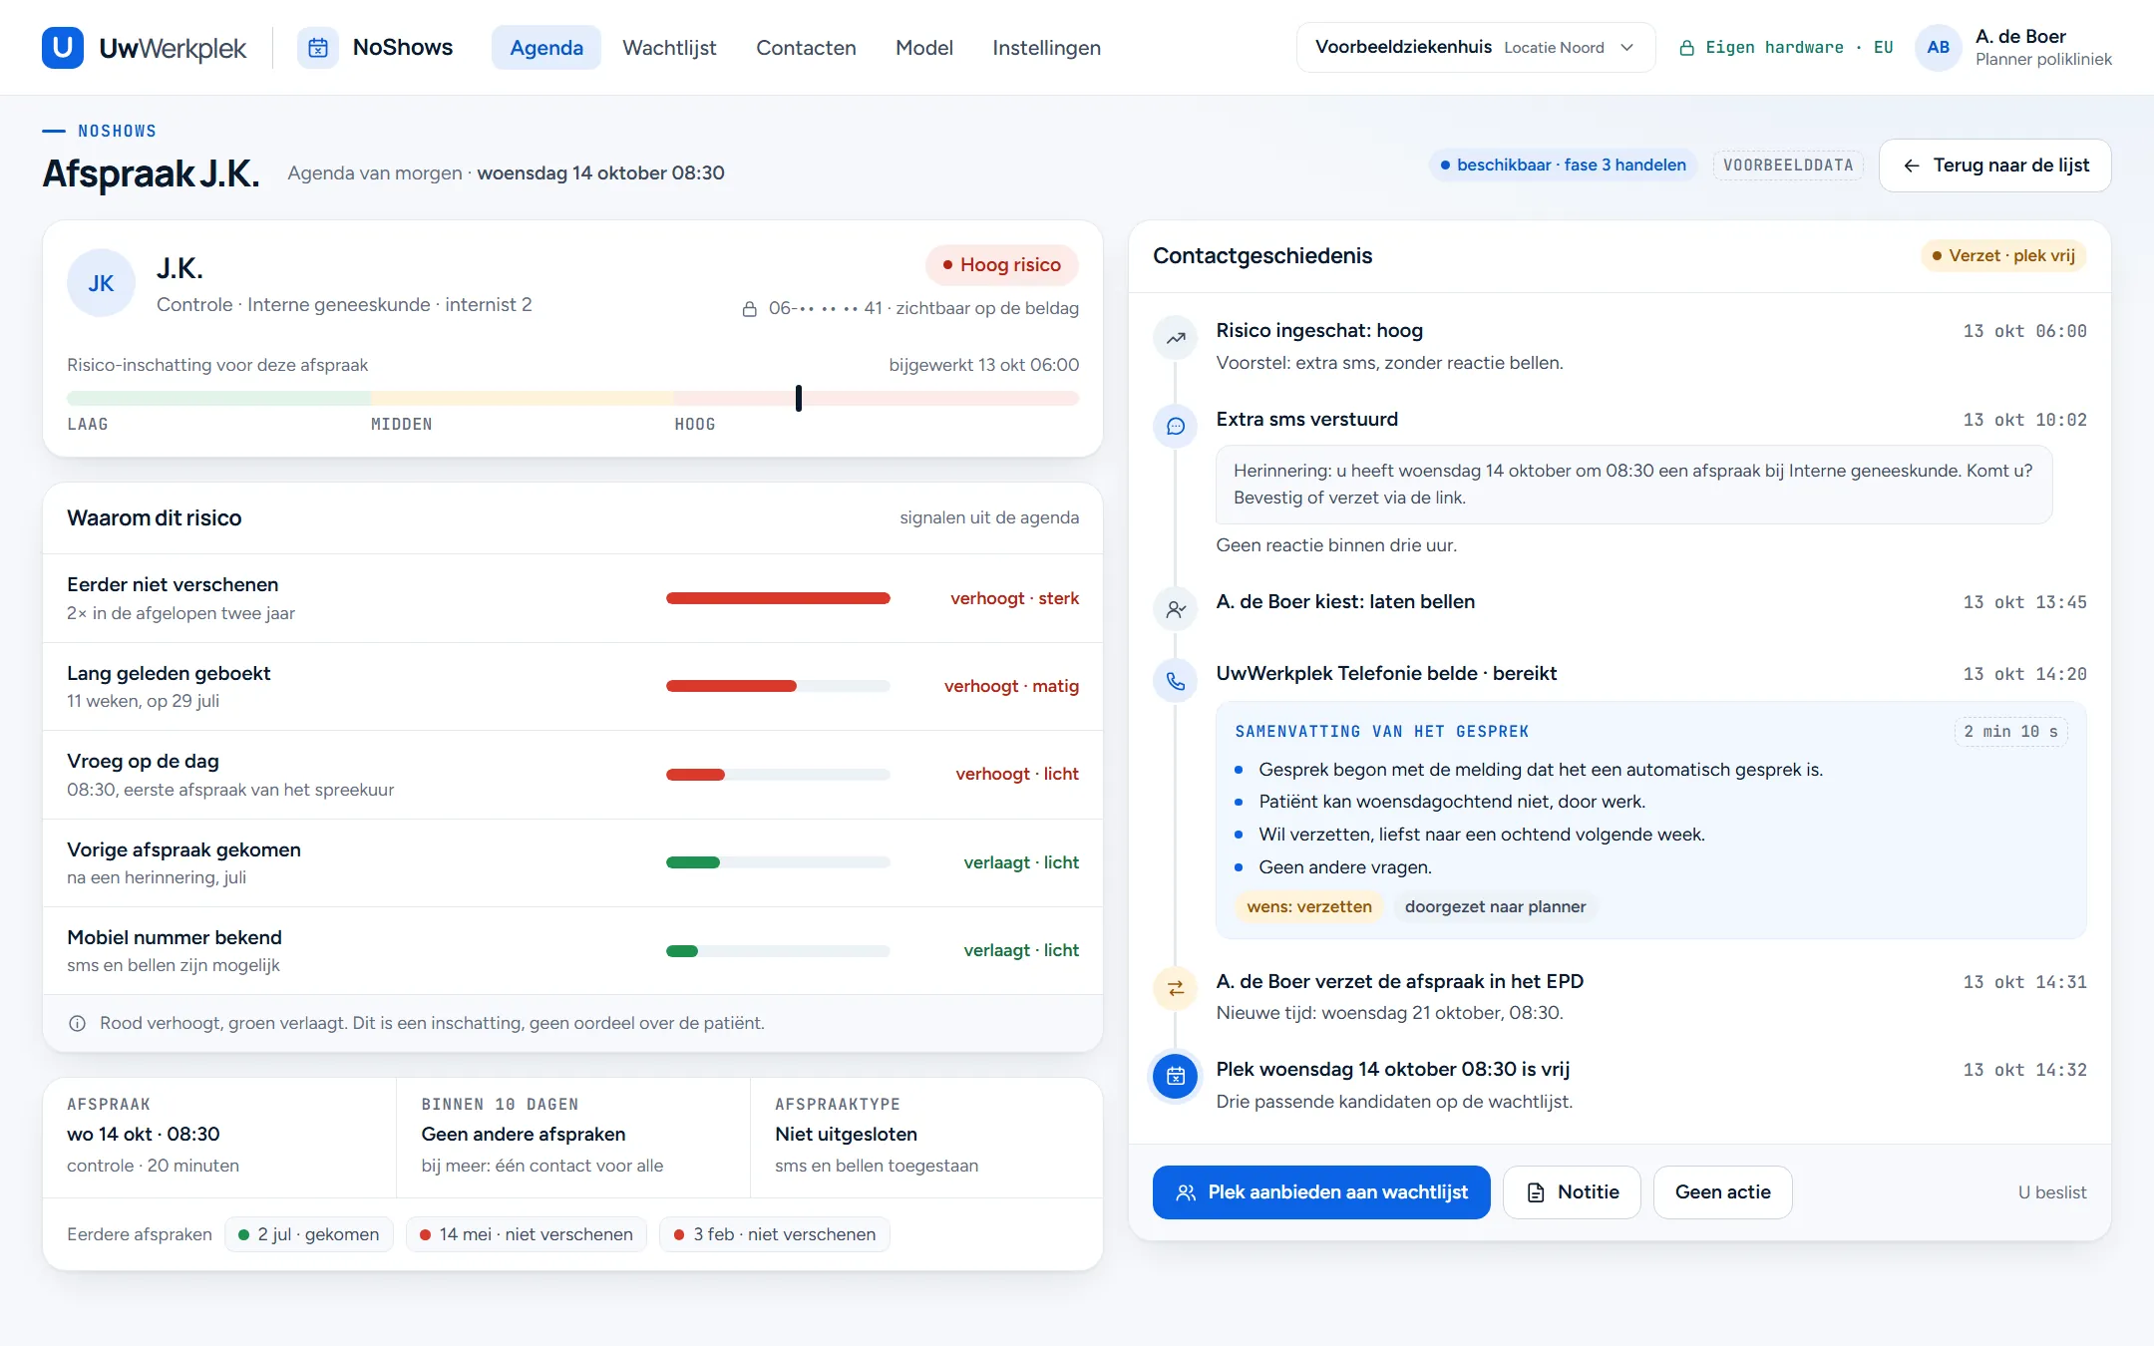Click the back arrow icon in Terug button
2154x1346 pixels.
coord(1911,166)
